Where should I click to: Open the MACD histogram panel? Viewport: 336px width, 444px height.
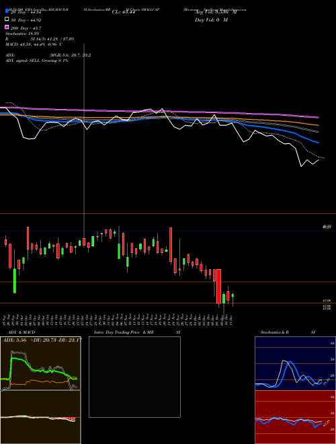pyautogui.click(x=40, y=417)
